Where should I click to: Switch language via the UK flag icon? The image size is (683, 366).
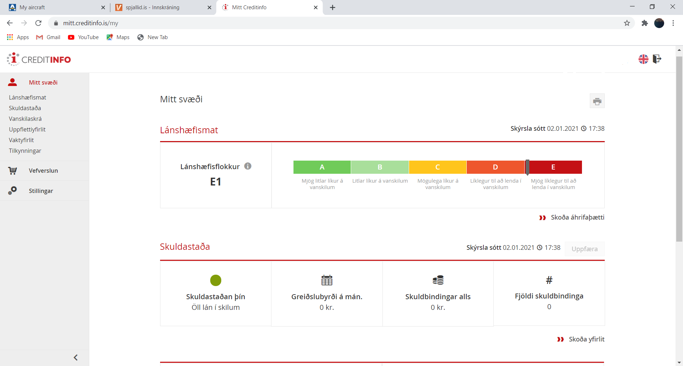[643, 59]
